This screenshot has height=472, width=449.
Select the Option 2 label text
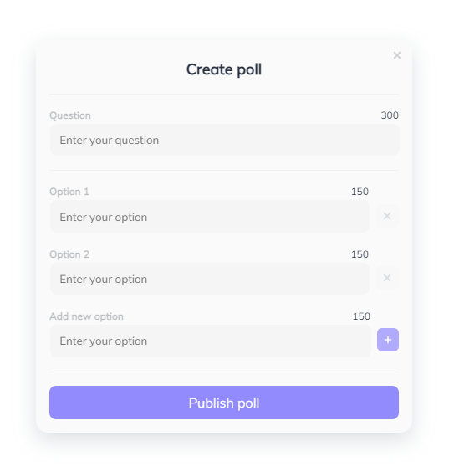click(x=69, y=254)
